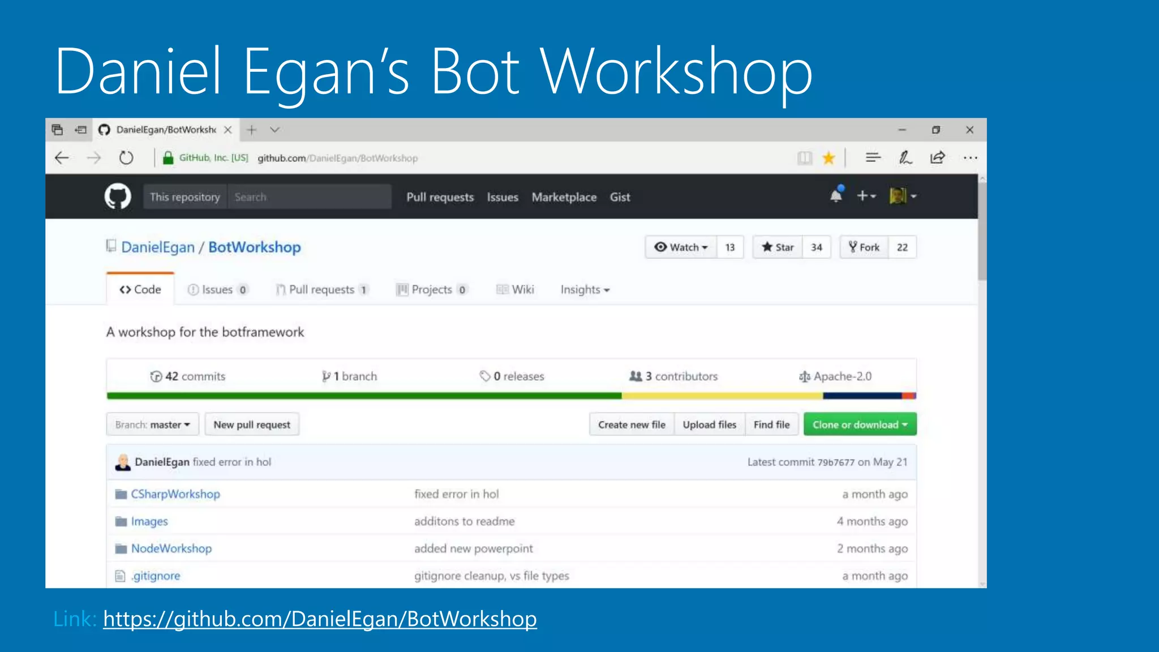Click the page vertical scrollbar thumb
Viewport: 1159px width, 652px height.
click(x=982, y=231)
